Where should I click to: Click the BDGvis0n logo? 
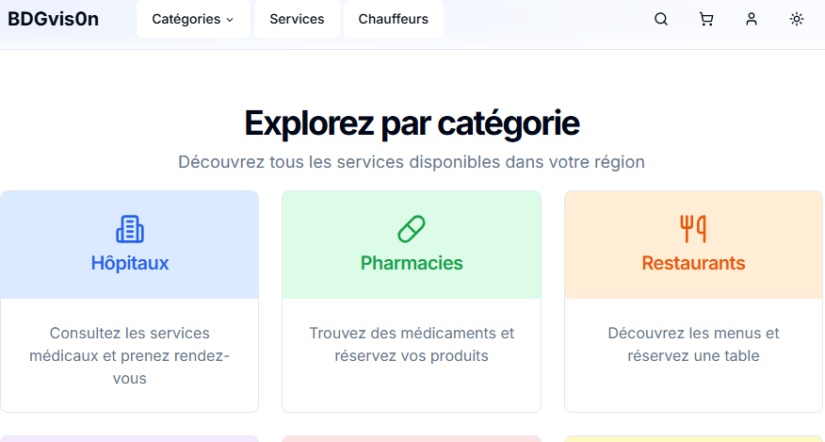53,19
